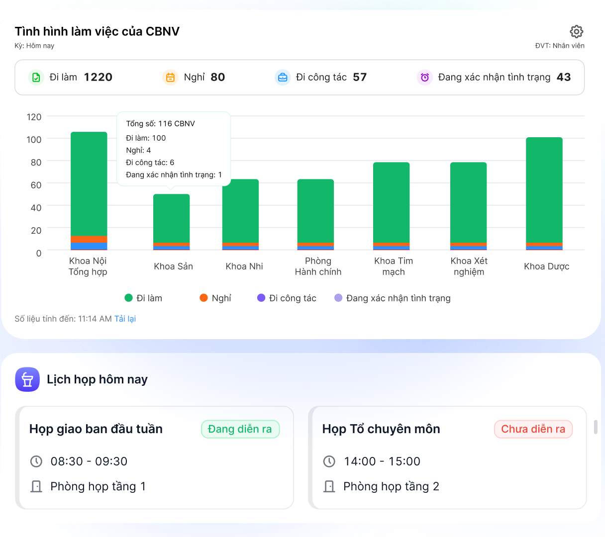Click the Phòng họp tầng 2 location text
605x537 pixels.
[391, 486]
